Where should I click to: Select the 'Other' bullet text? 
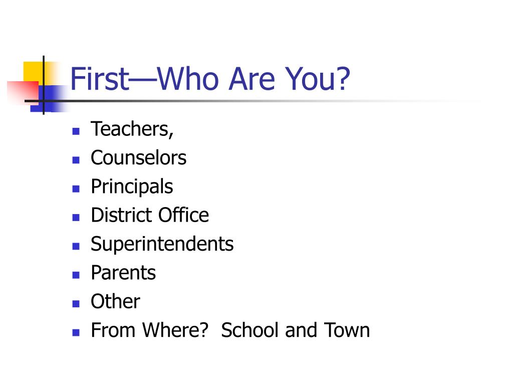pos(116,301)
